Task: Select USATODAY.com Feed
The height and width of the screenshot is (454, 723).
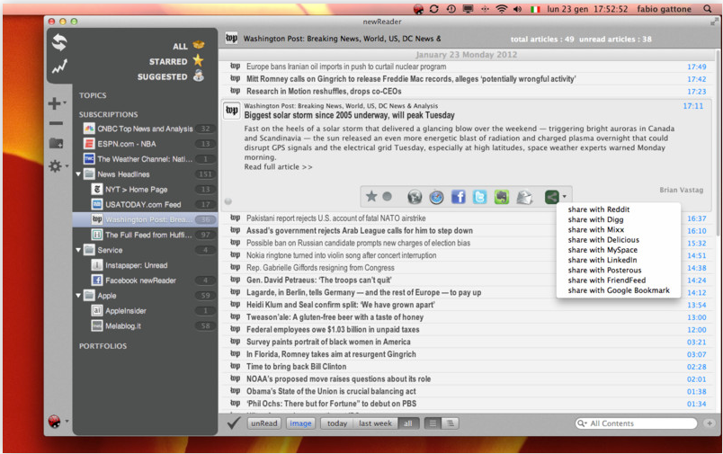Action: tap(145, 205)
